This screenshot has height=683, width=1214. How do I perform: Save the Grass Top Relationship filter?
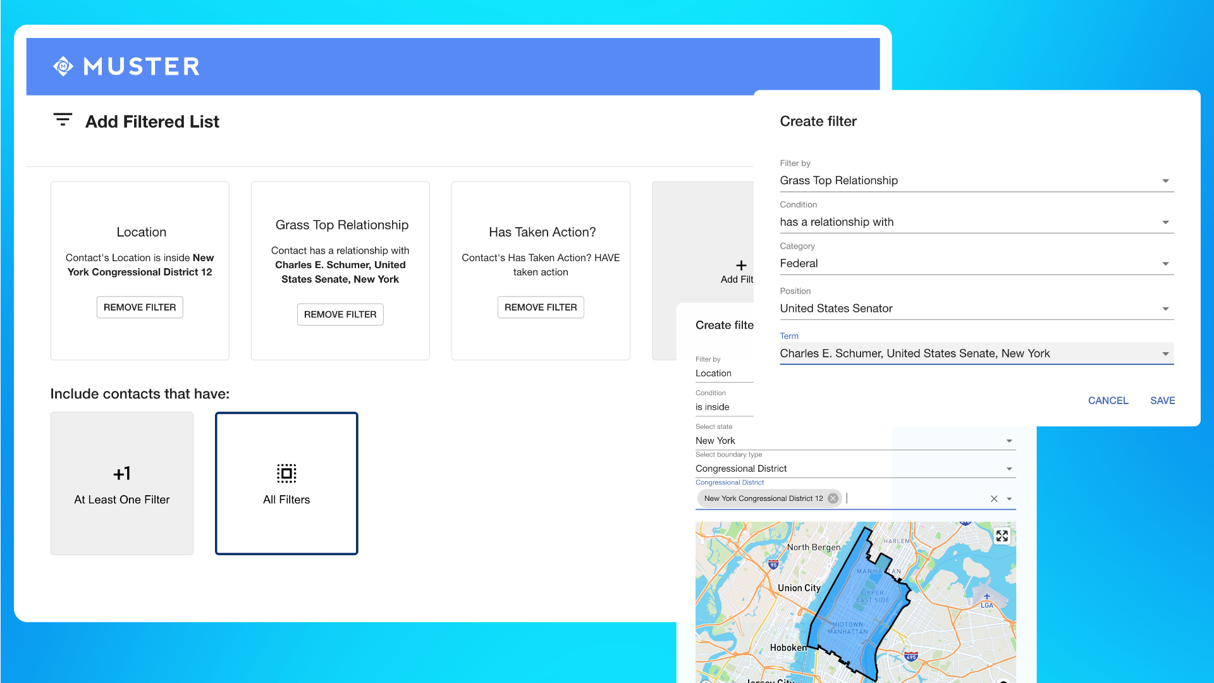point(1162,400)
